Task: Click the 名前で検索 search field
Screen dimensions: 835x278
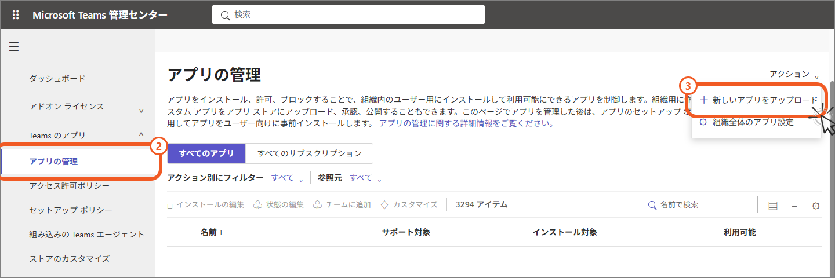Action: click(x=700, y=204)
